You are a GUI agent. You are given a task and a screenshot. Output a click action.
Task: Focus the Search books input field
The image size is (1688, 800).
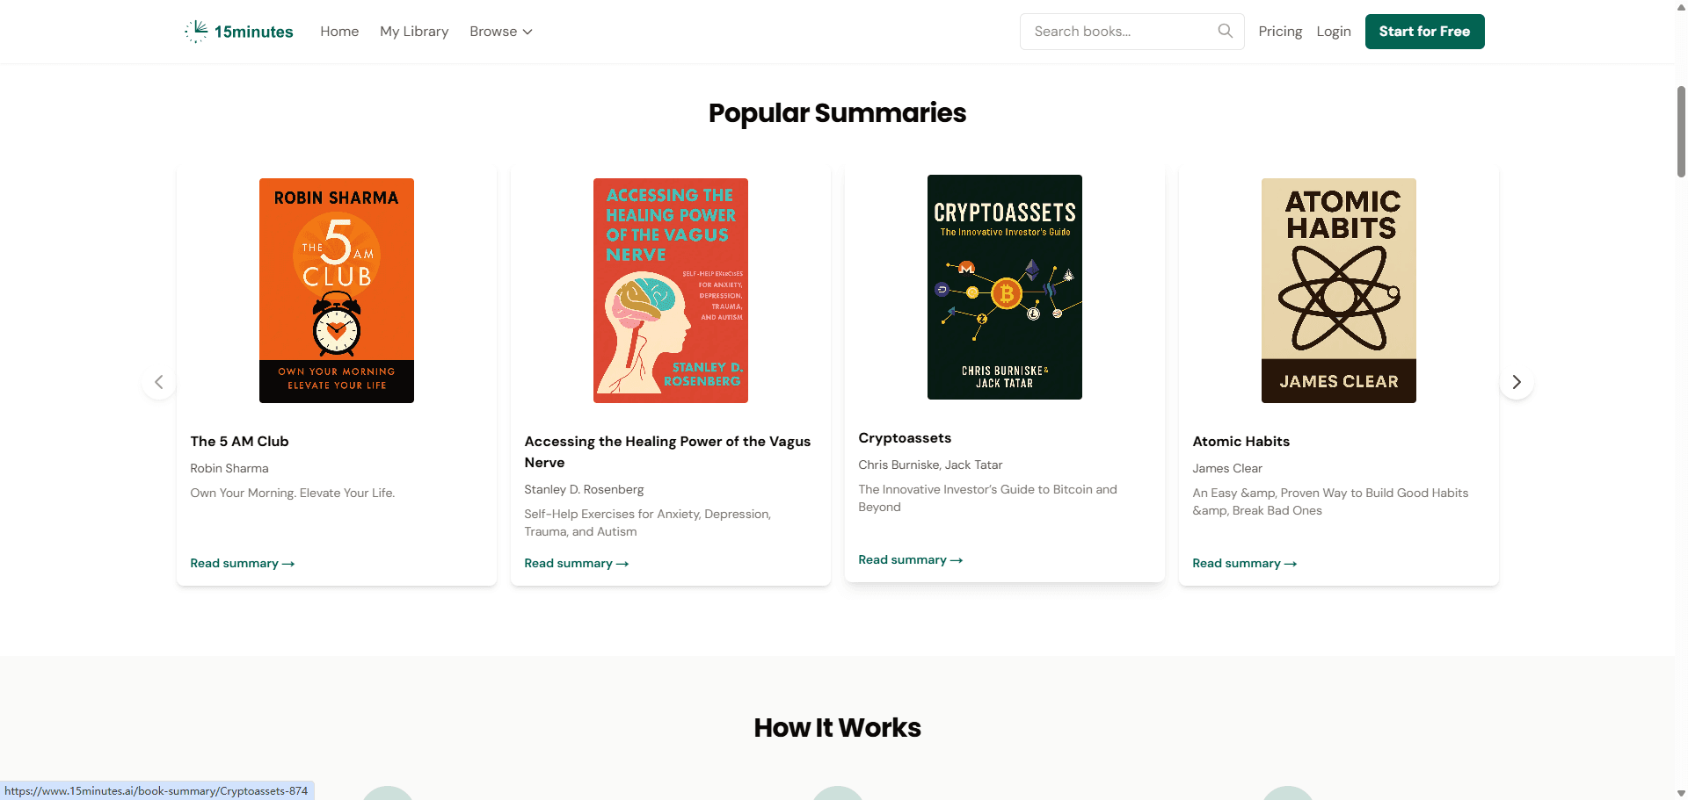[x=1117, y=32]
